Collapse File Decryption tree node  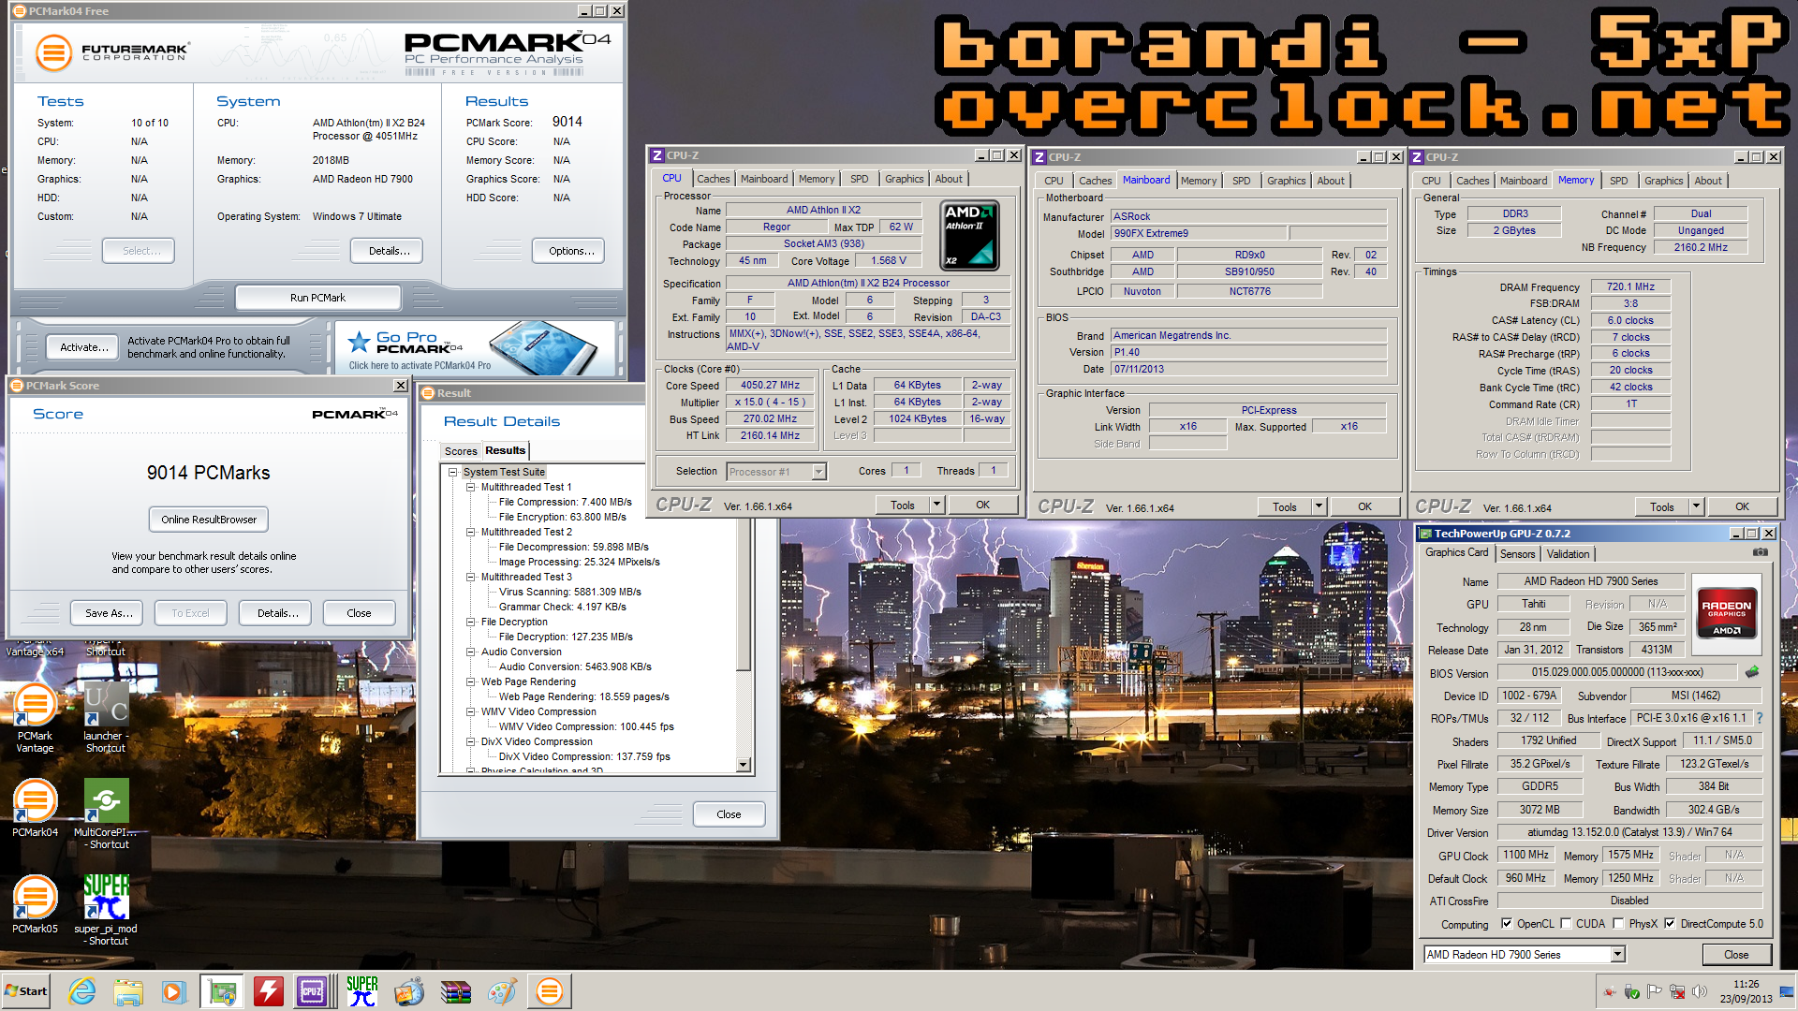471,622
